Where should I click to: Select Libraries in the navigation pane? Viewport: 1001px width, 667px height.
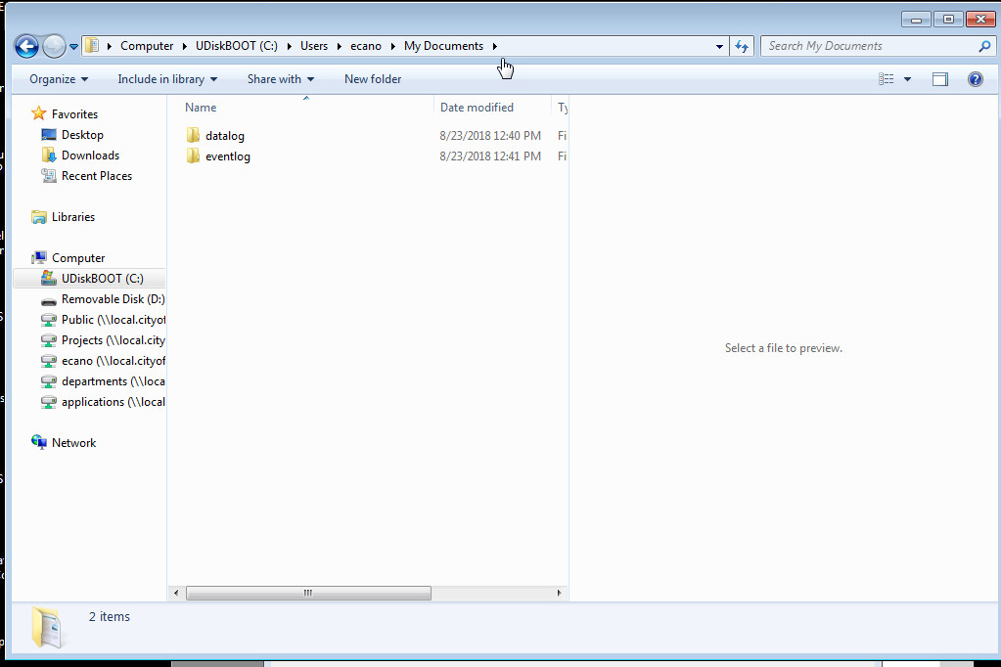pyautogui.click(x=73, y=217)
